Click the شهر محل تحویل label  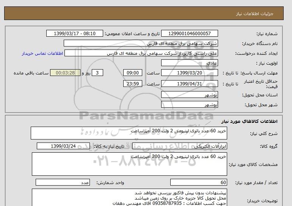261,105
